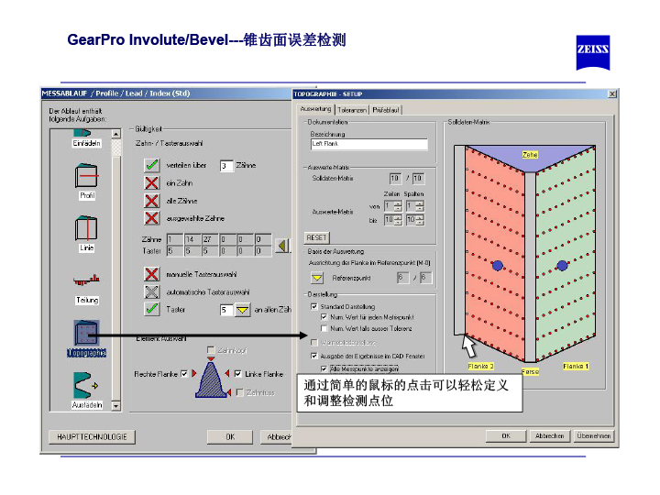Image resolution: width=660 pixels, height=495 pixels.
Task: Select the Linie task icon
Action: pyautogui.click(x=87, y=226)
